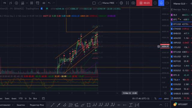Open timezone menu 01:17:46 (UTC+3)
Viewport: 192px width, 108px height.
tap(141, 99)
